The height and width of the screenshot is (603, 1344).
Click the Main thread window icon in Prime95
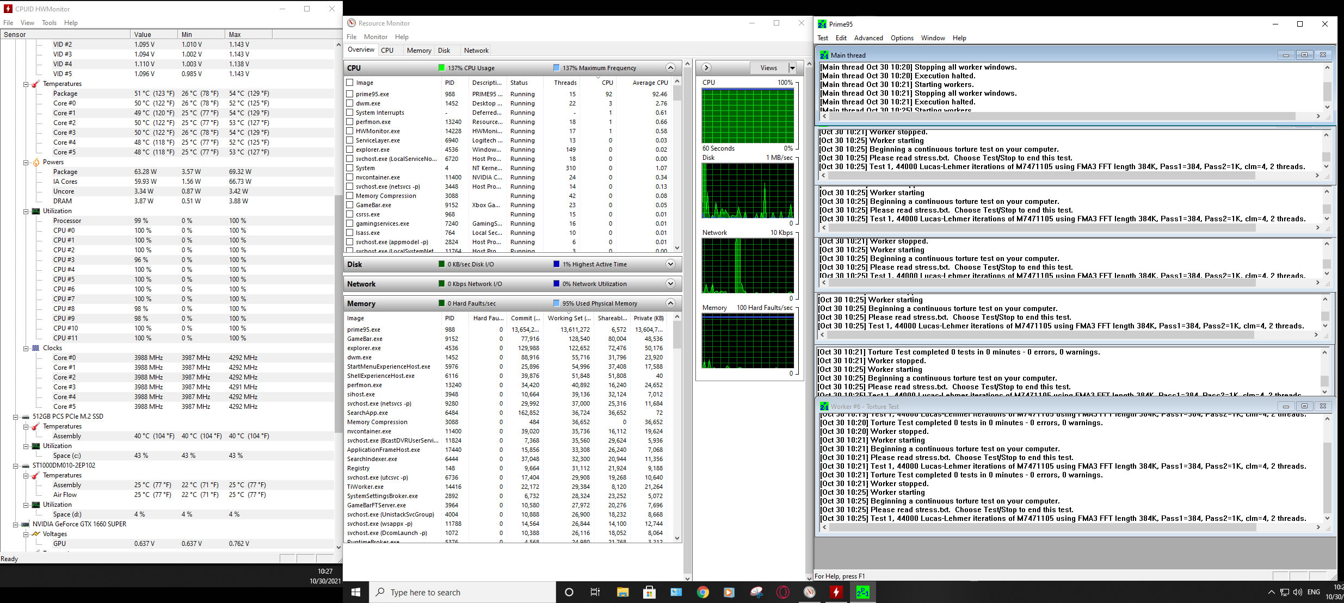(824, 55)
